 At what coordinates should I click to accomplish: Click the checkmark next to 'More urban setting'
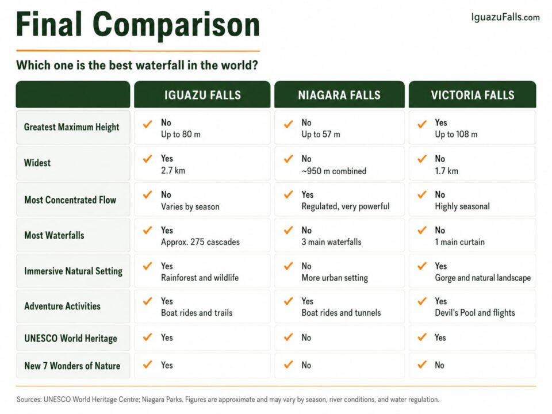(x=288, y=266)
